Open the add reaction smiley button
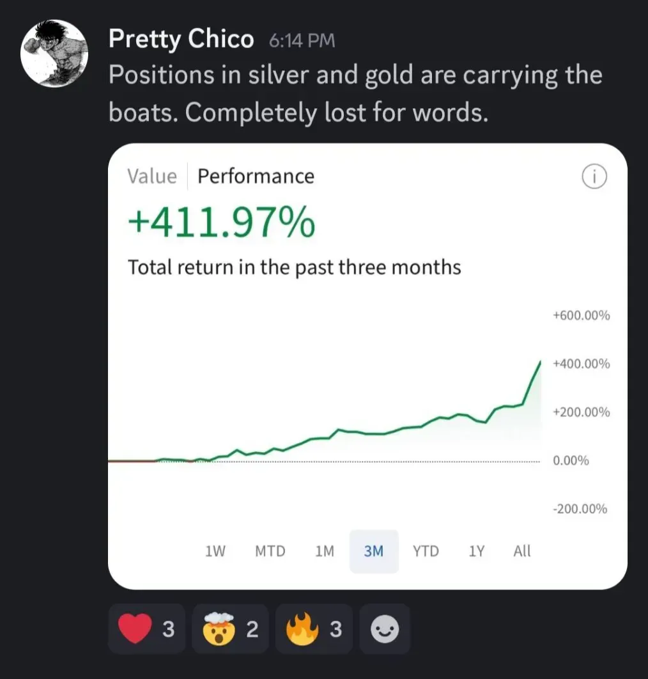This screenshot has width=648, height=679. click(x=385, y=629)
